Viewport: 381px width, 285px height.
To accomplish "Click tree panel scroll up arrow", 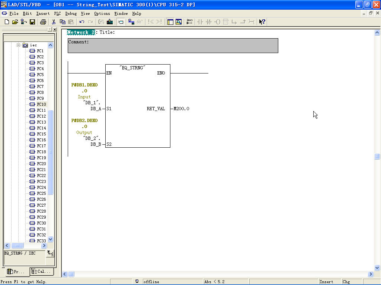I will (x=50, y=45).
